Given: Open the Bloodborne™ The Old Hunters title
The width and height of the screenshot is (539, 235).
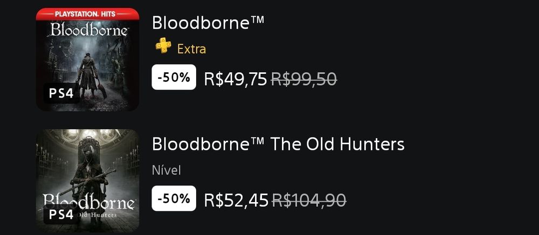Looking at the screenshot, I should click(278, 144).
